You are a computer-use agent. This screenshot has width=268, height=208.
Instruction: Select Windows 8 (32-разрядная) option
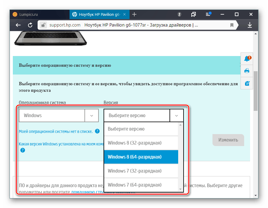click(141, 143)
